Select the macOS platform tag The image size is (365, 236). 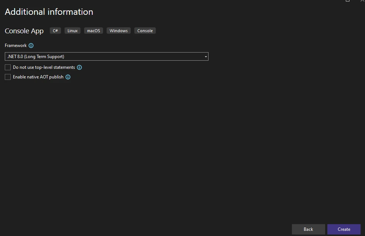[93, 31]
